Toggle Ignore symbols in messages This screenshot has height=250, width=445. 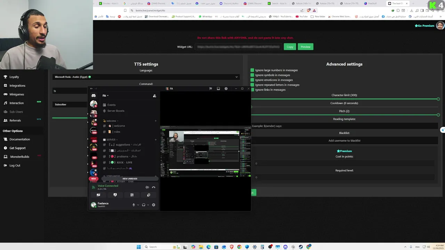252,75
